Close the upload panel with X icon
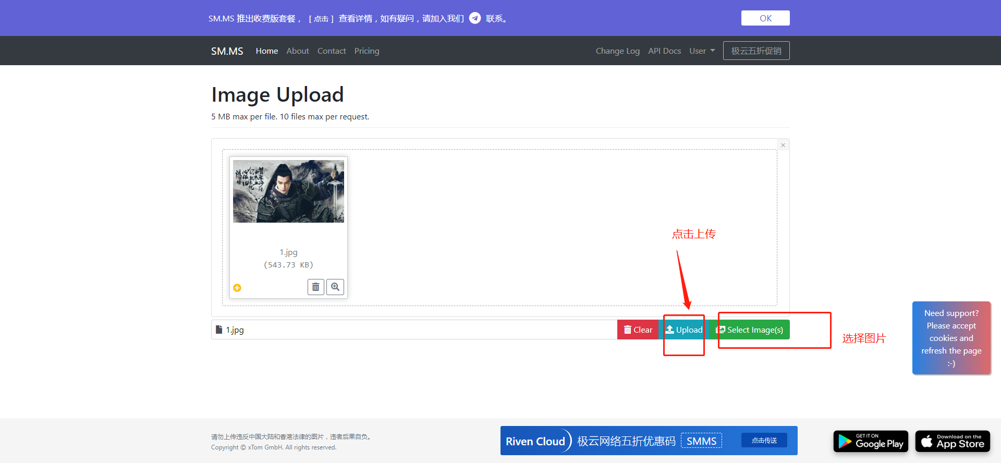The height and width of the screenshot is (463, 1001). tap(783, 145)
